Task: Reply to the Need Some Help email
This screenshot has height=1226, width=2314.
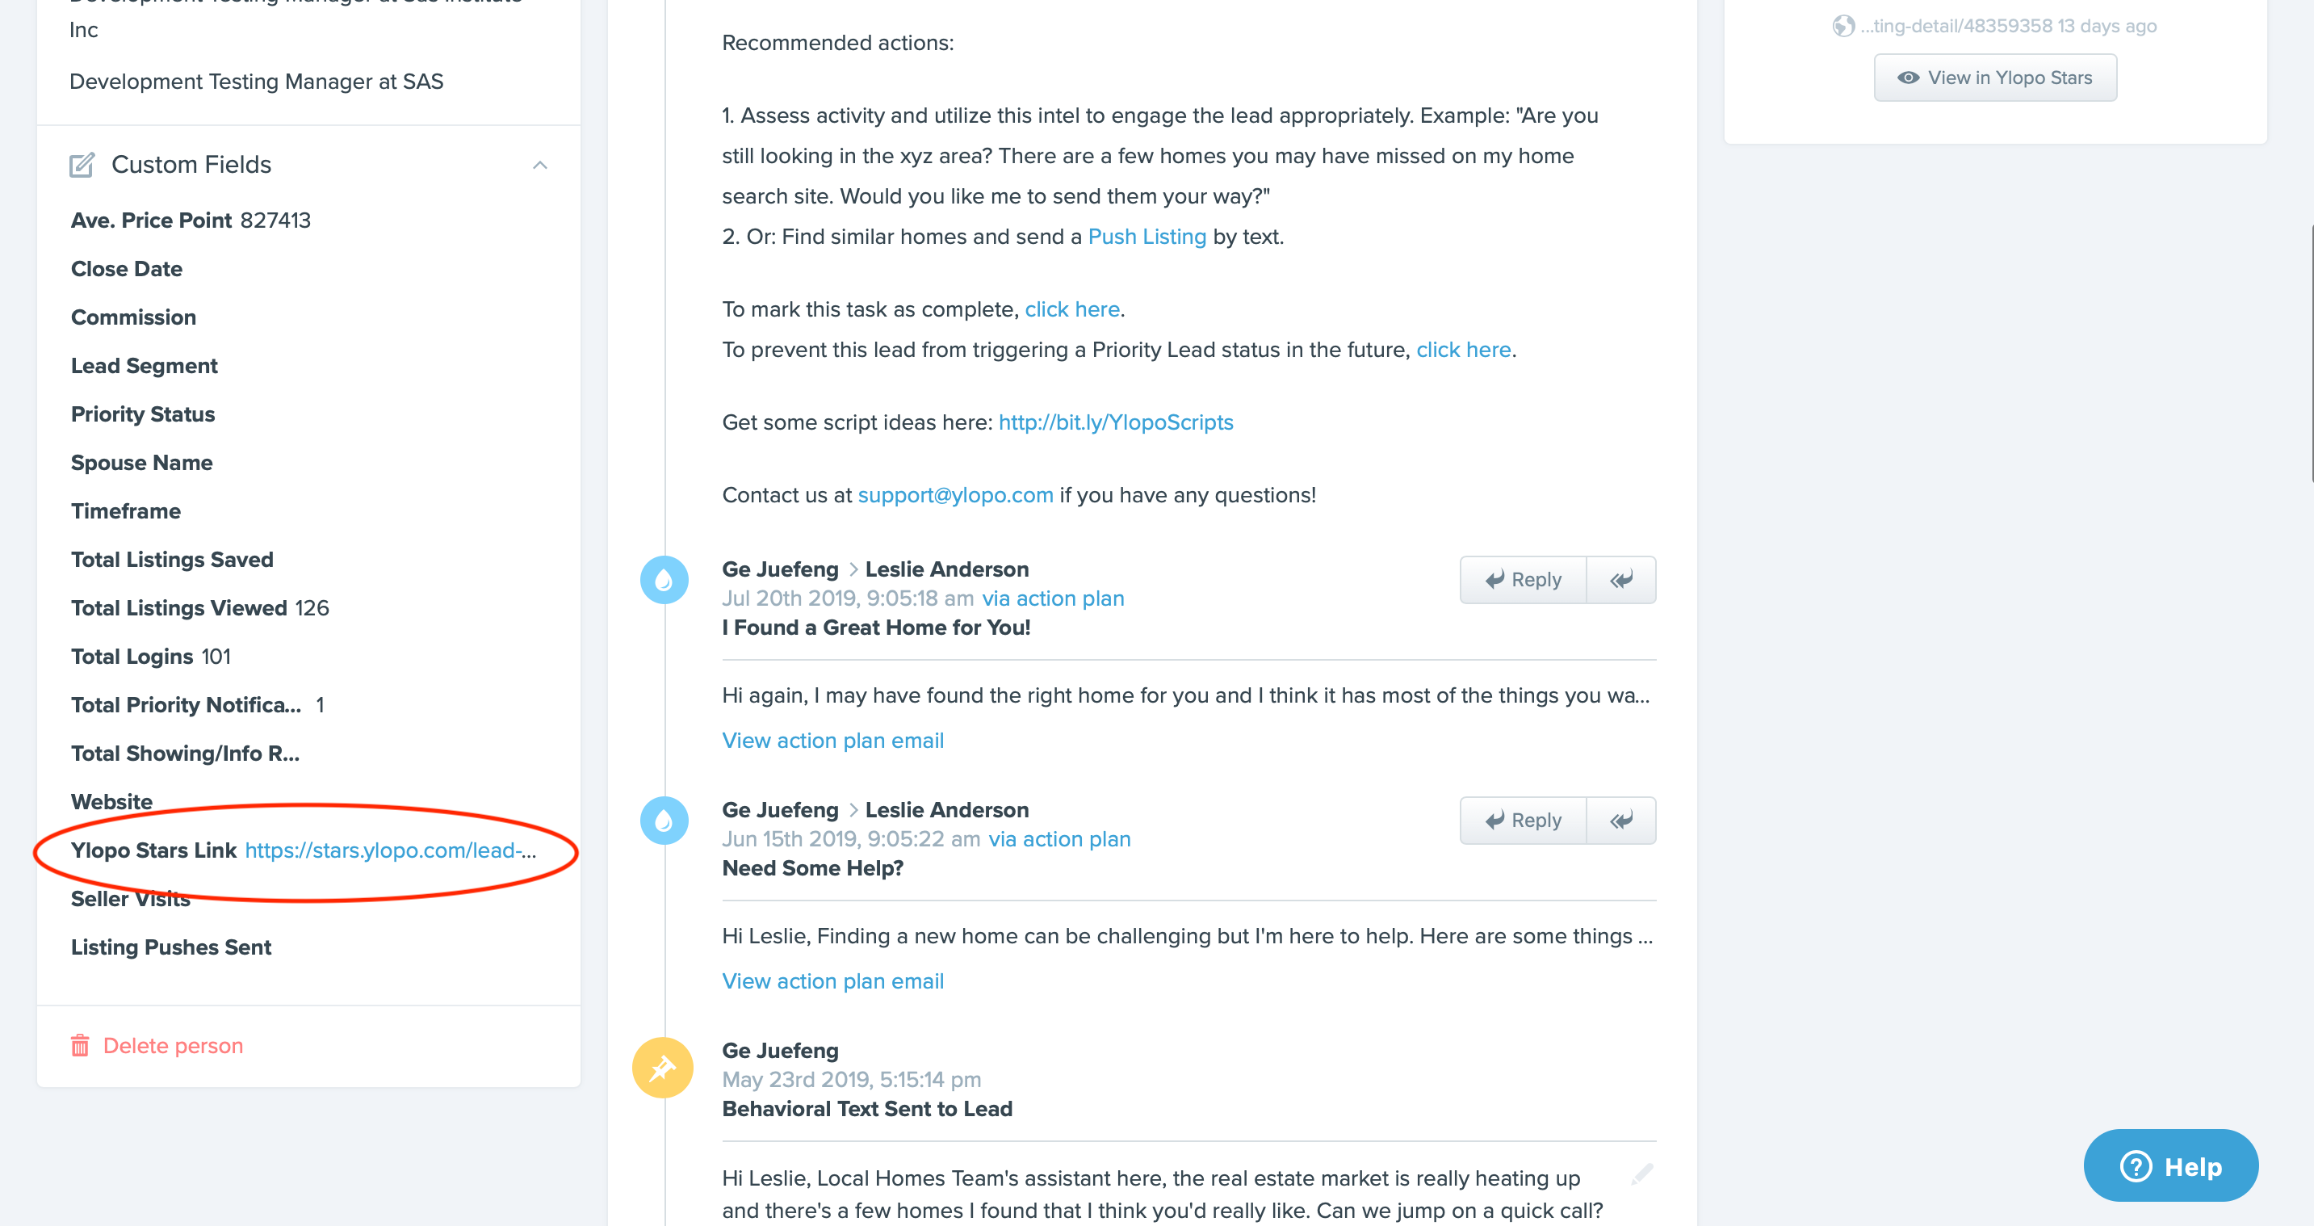Action: tap(1524, 821)
